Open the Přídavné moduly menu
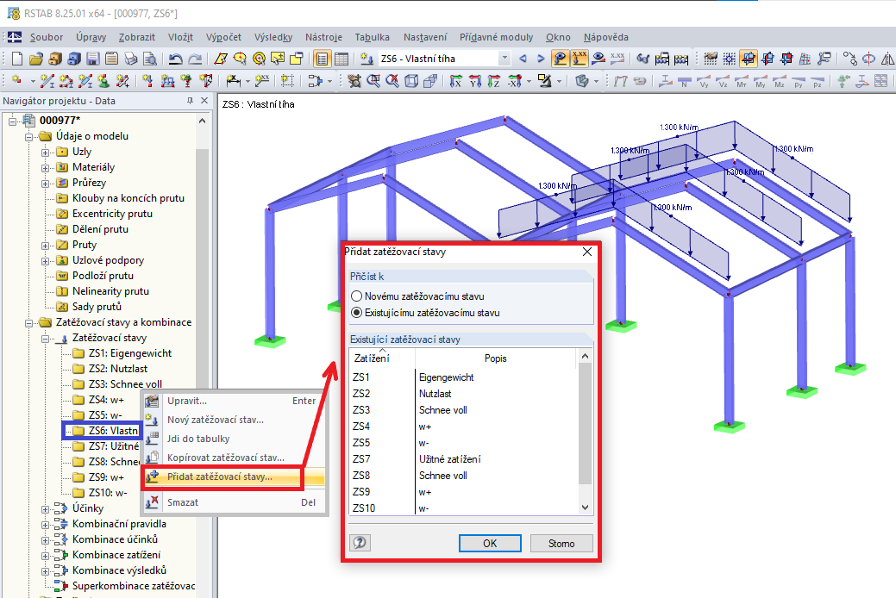The height and width of the screenshot is (598, 896). (496, 37)
